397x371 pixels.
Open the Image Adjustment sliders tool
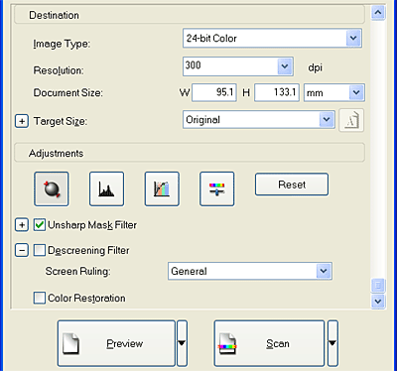point(217,188)
